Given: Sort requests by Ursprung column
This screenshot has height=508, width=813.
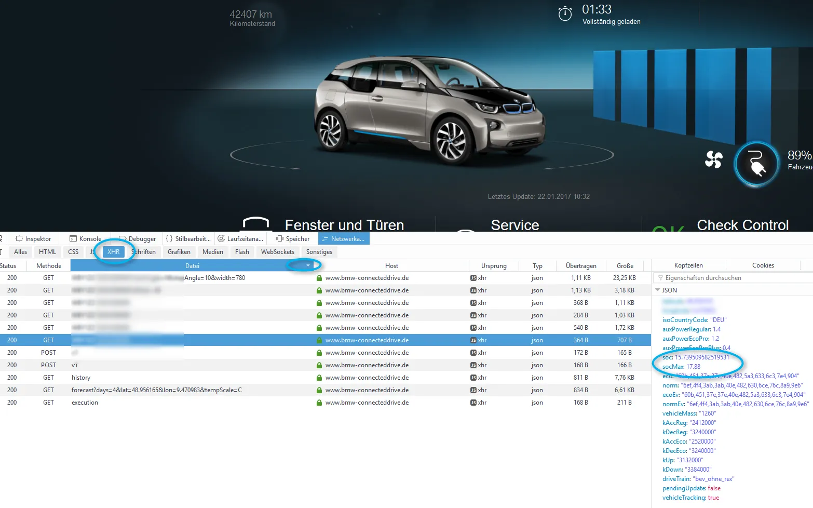Looking at the screenshot, I should point(494,266).
